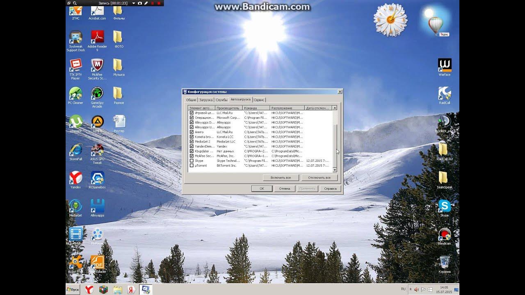Viewport: 525px width, 295px height.
Task: Launch MediaGet desktop shortcut
Action: [75, 208]
